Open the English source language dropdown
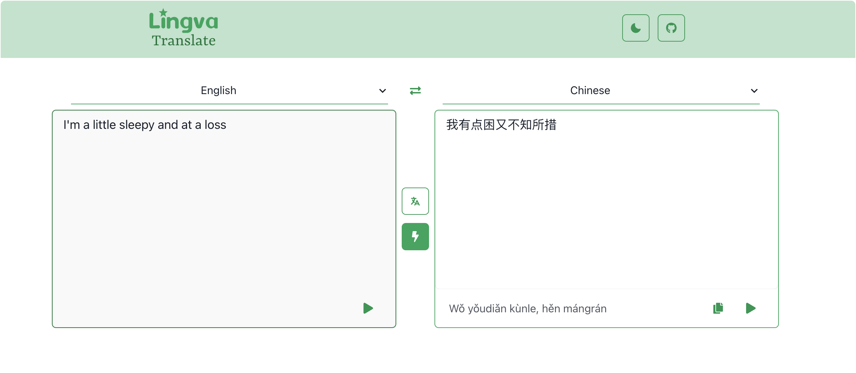 click(229, 91)
